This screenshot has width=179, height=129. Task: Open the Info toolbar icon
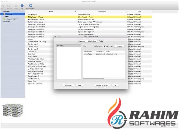tap(22, 6)
